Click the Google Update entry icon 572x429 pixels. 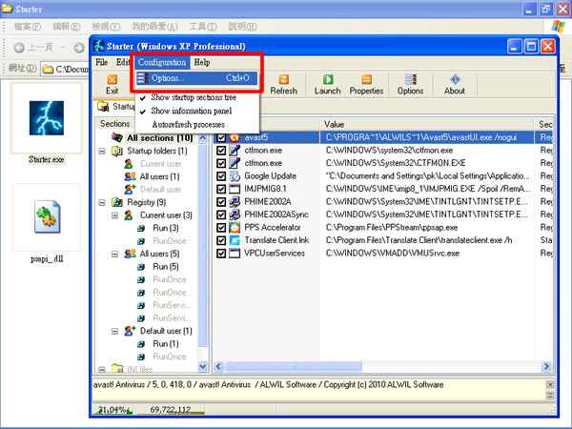coord(235,175)
